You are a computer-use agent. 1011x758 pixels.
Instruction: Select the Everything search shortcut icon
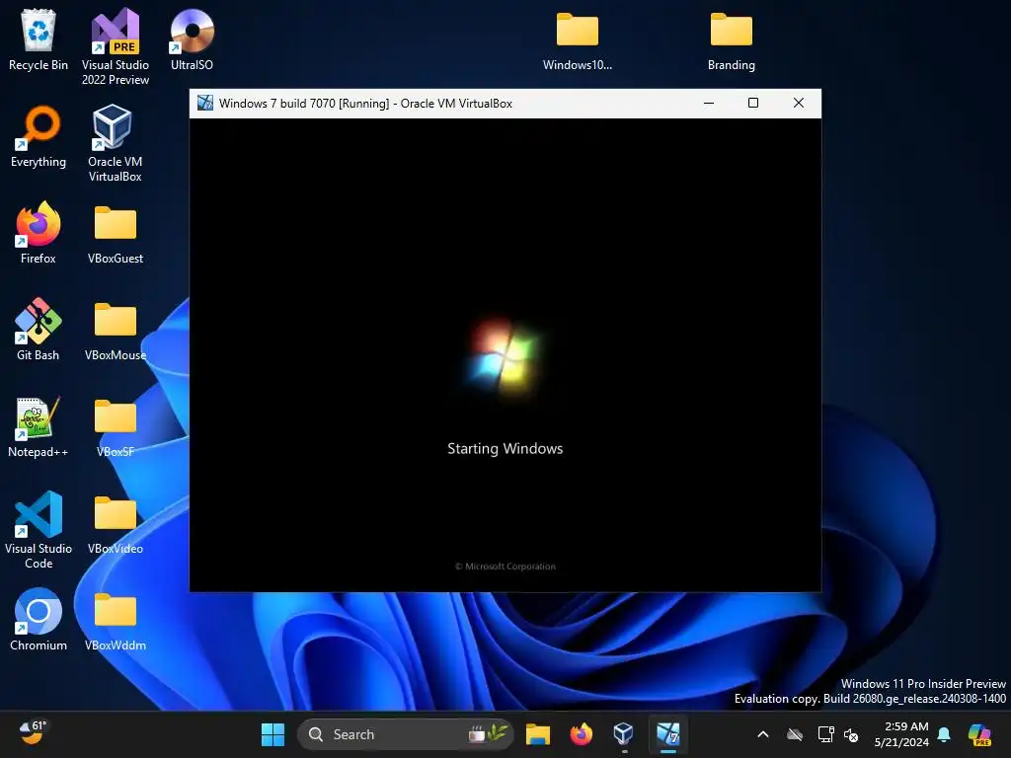click(x=39, y=136)
